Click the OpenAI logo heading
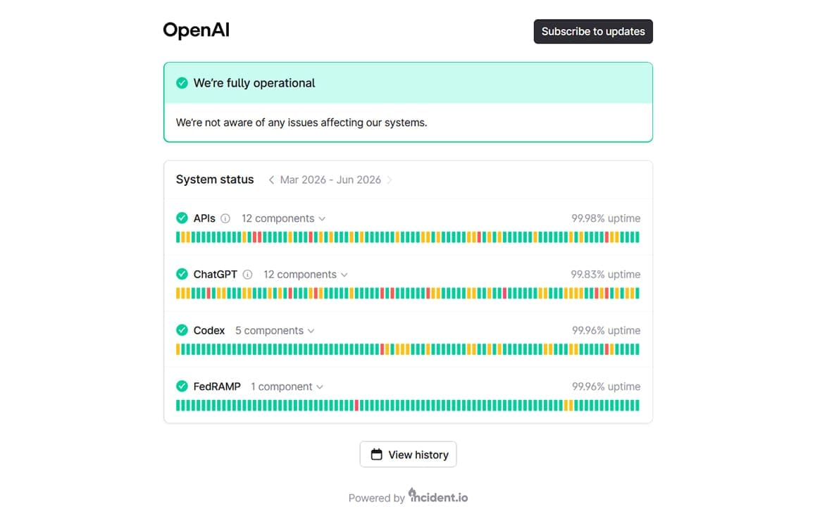Screen dimensions: 815x507 [x=196, y=30]
